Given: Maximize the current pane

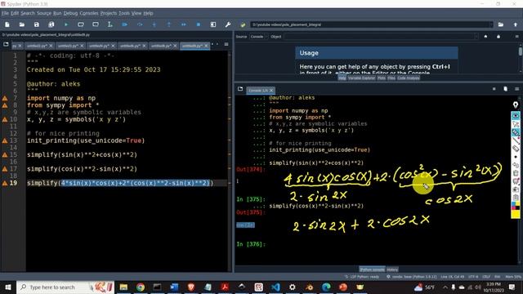Looking at the screenshot, I should coord(213,24).
